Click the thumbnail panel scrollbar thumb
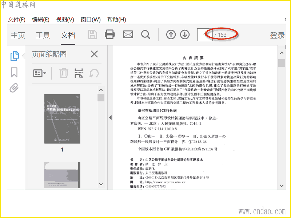This screenshot has height=218, width=291. [101, 97]
